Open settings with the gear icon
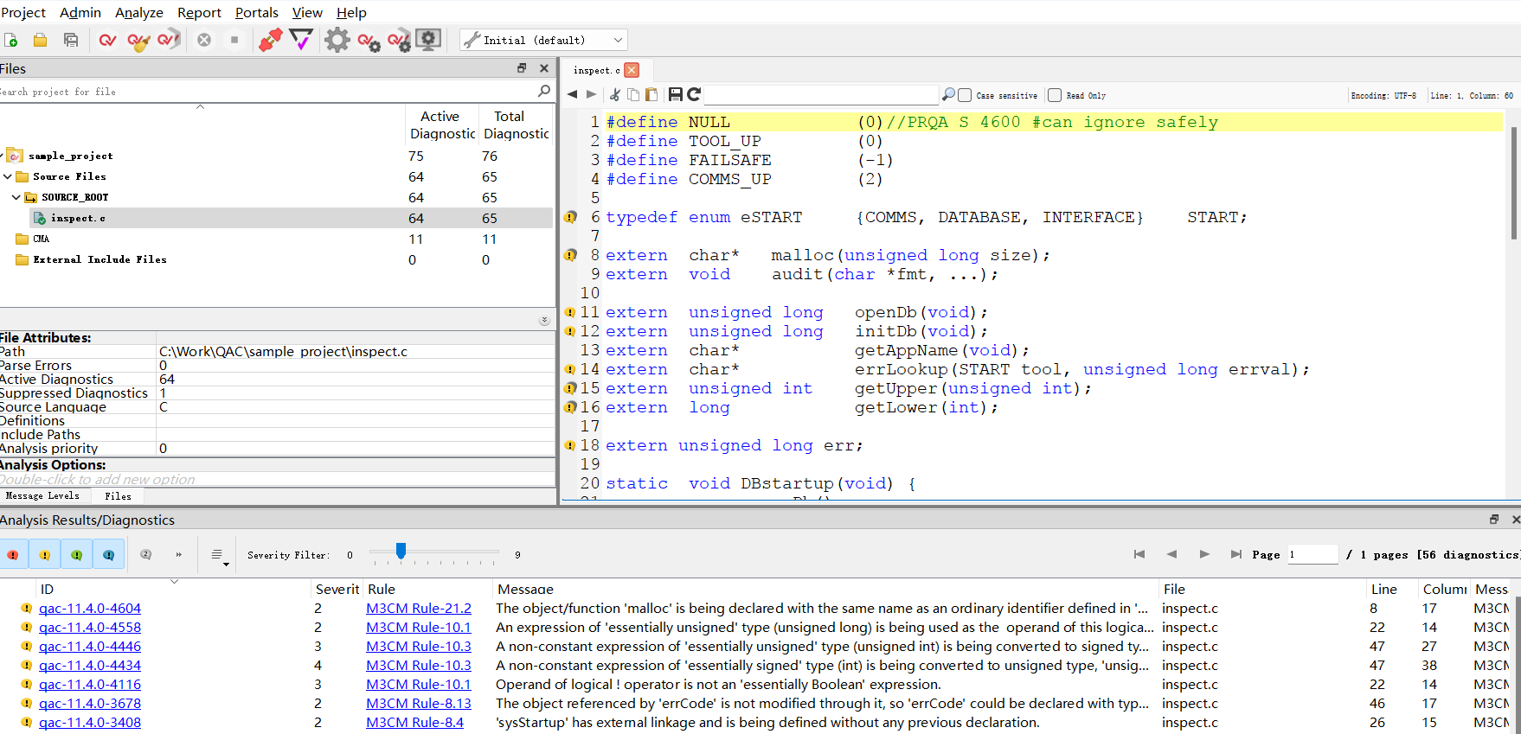Screen dimensions: 1521x734 (x=337, y=40)
